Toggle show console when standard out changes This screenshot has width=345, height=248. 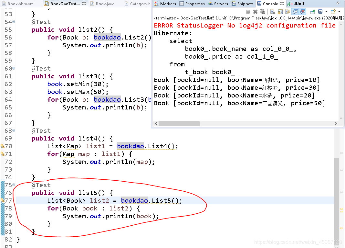point(295,12)
